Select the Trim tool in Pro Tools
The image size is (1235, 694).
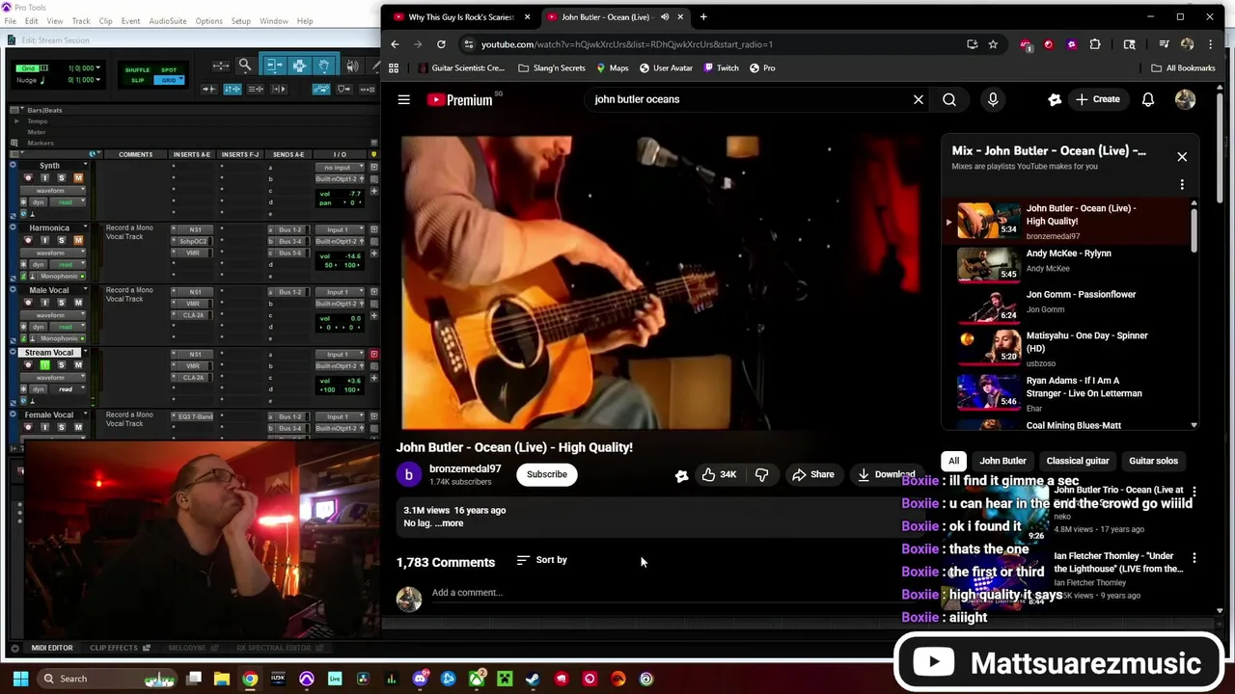pos(274,65)
